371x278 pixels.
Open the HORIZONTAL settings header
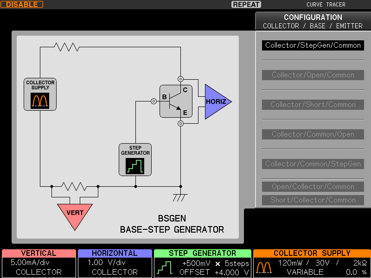(115, 253)
